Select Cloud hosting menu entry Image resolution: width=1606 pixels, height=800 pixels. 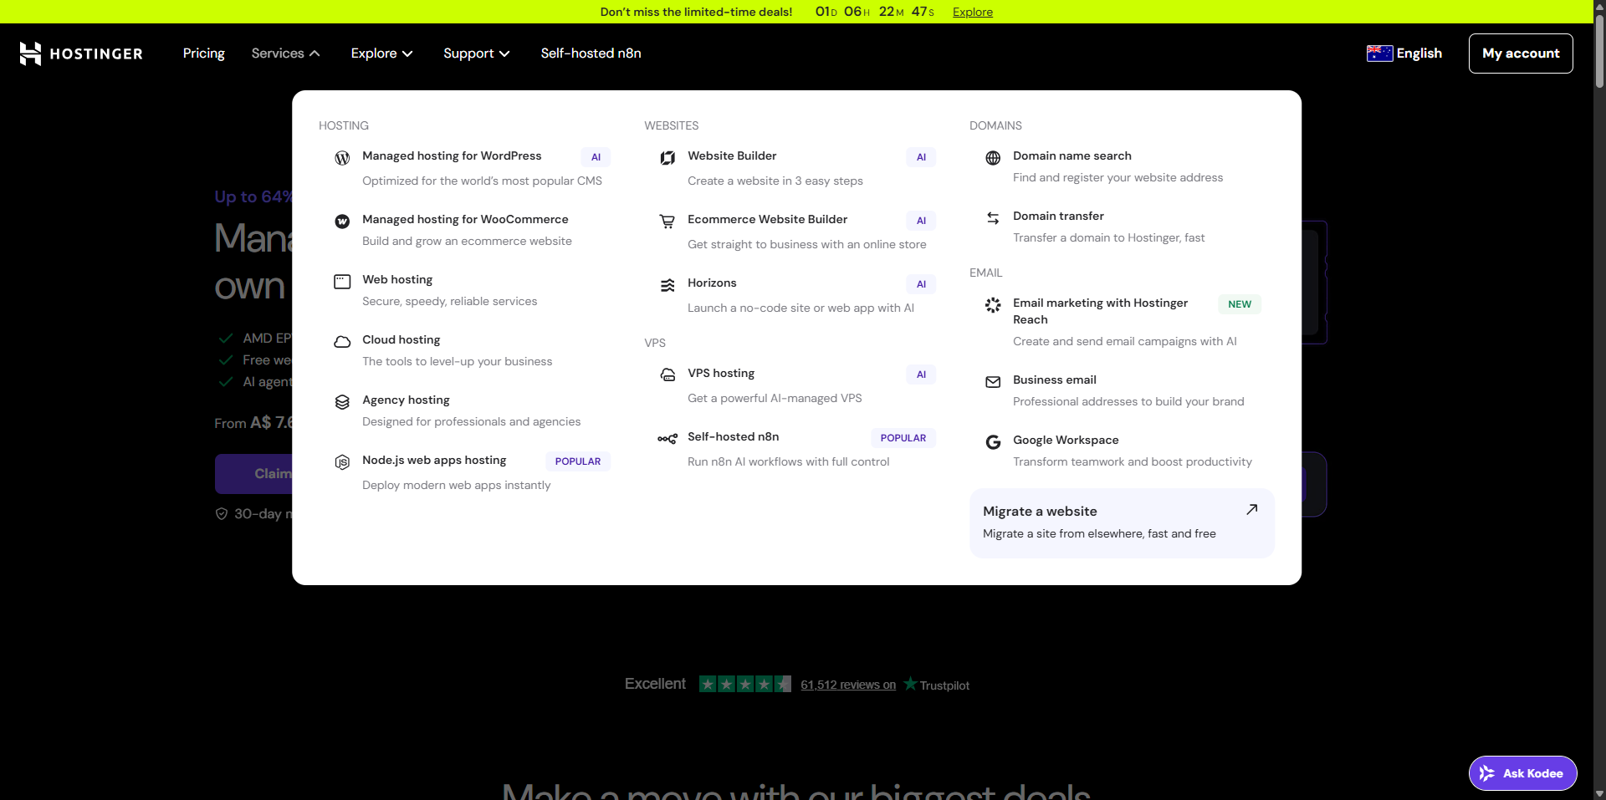point(472,350)
